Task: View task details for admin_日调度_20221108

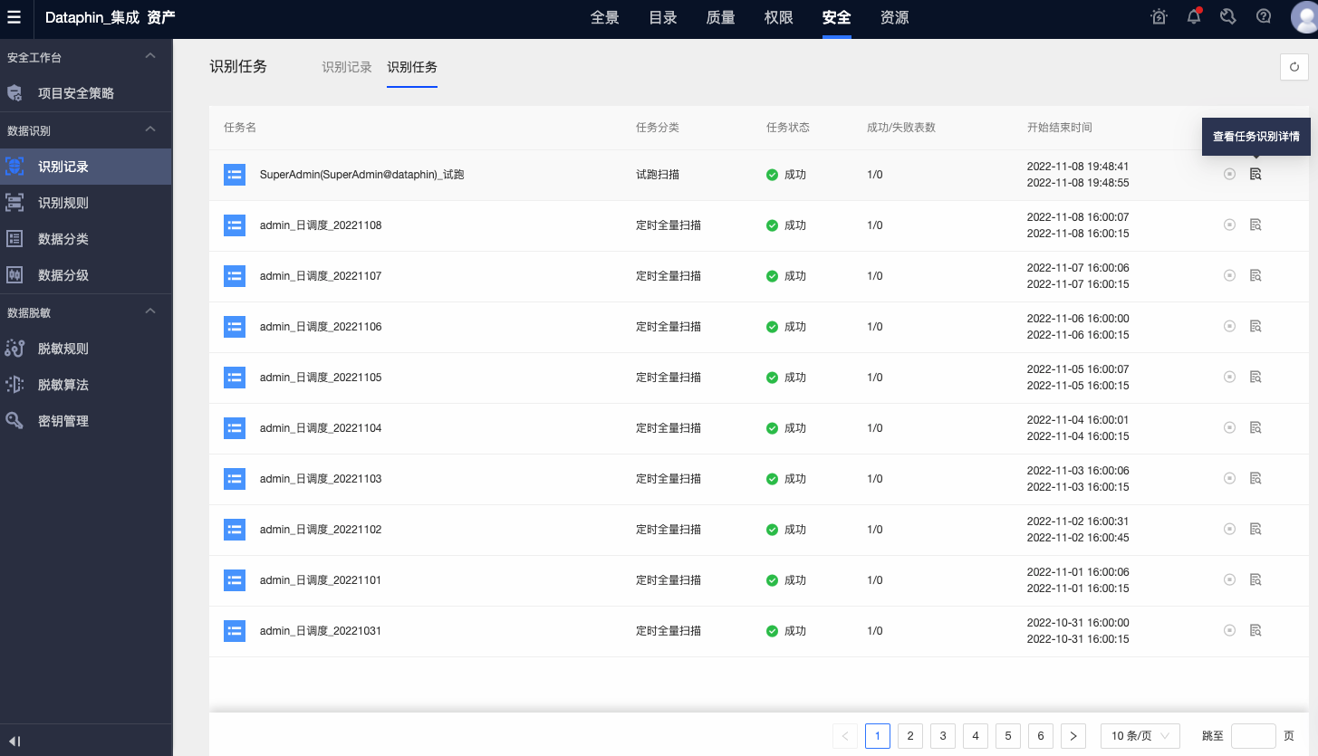Action: (x=1255, y=225)
